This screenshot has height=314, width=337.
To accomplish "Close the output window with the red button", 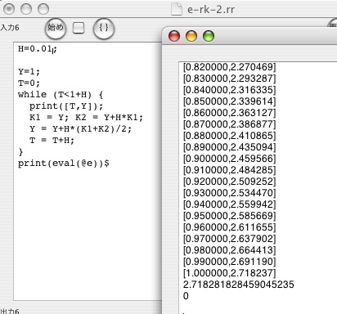I will point(174,36).
